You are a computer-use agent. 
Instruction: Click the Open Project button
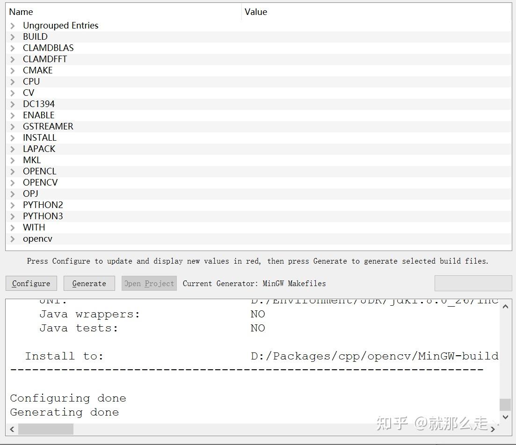click(x=149, y=283)
